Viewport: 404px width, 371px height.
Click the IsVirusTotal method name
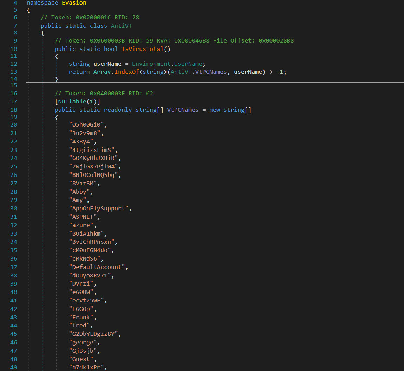(143, 49)
